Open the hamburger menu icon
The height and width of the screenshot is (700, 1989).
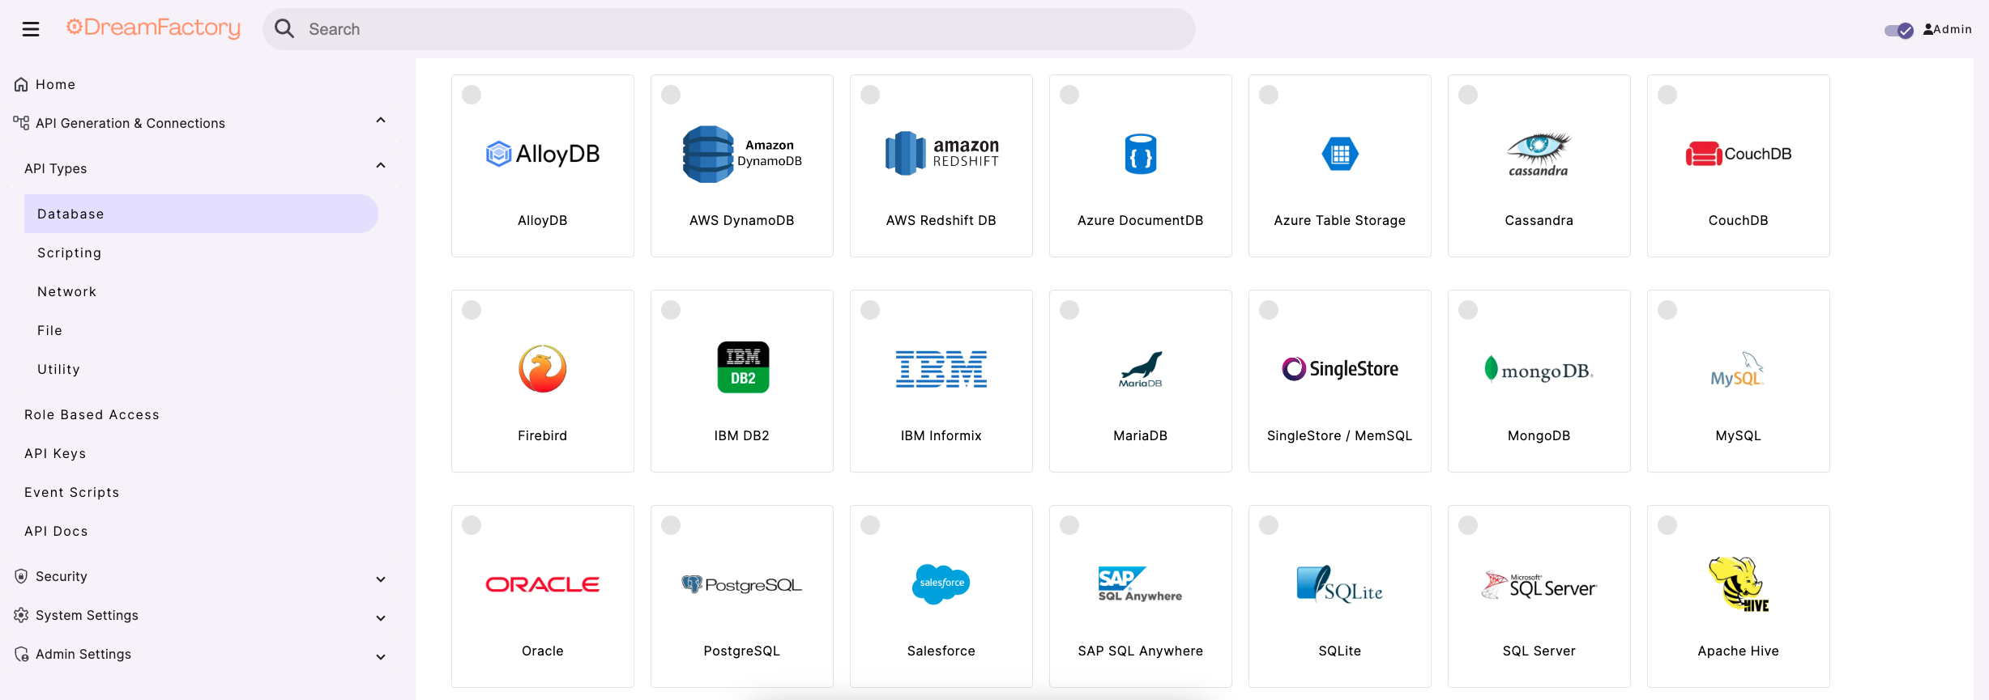(31, 29)
